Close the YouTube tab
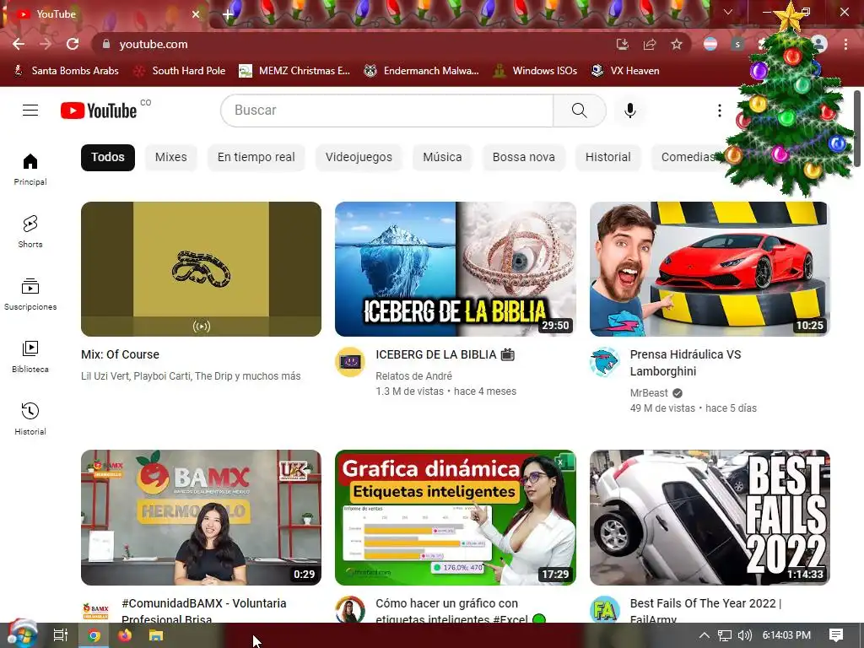864x648 pixels. (196, 14)
